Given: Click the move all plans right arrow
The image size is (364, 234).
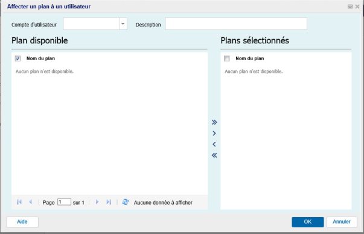Looking at the screenshot, I should 214,122.
